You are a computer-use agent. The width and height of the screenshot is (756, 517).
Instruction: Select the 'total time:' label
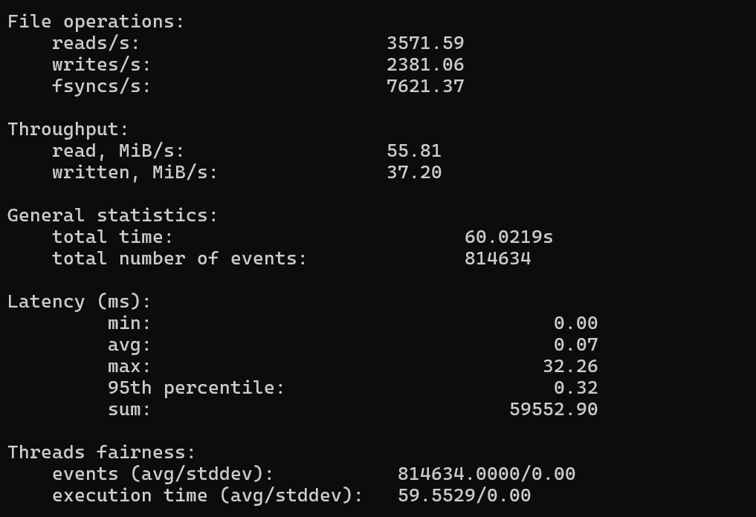112,237
